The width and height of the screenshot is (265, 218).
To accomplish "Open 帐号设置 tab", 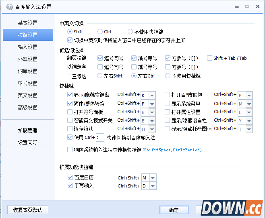I will 27,83.
